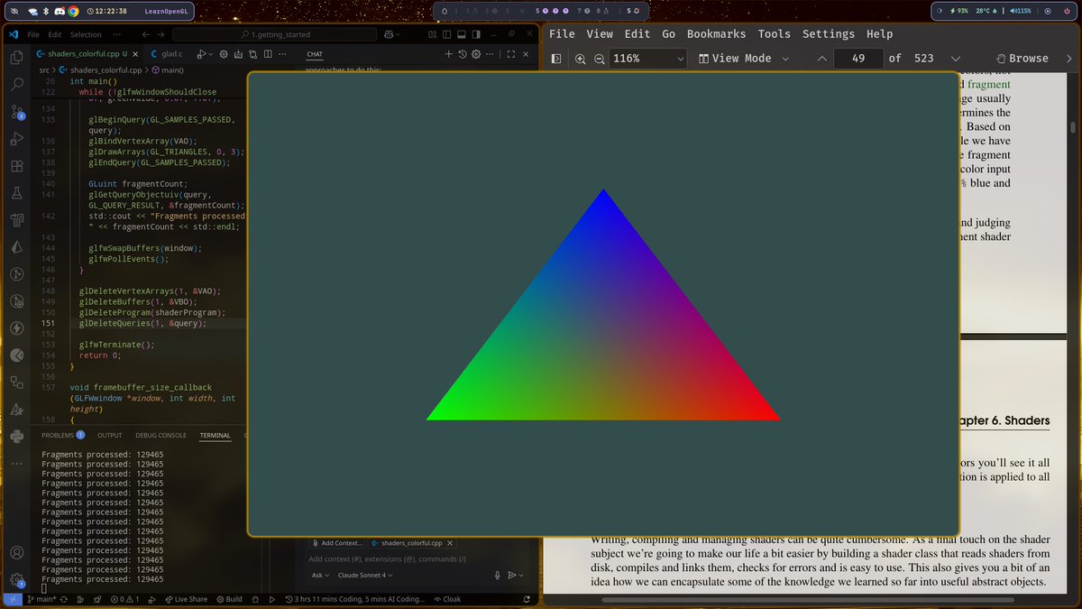This screenshot has width=1082, height=609.
Task: Click Live Share in the status bar
Action: tap(186, 599)
